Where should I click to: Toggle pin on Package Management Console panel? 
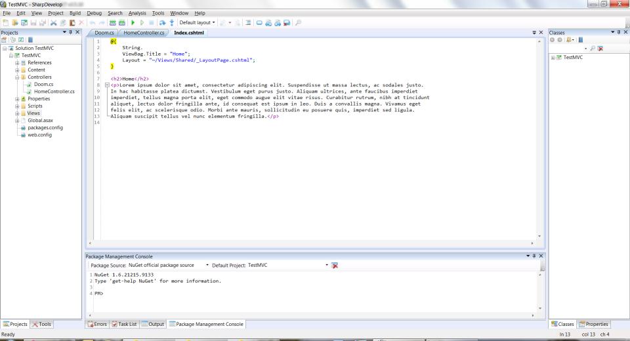pos(534,256)
